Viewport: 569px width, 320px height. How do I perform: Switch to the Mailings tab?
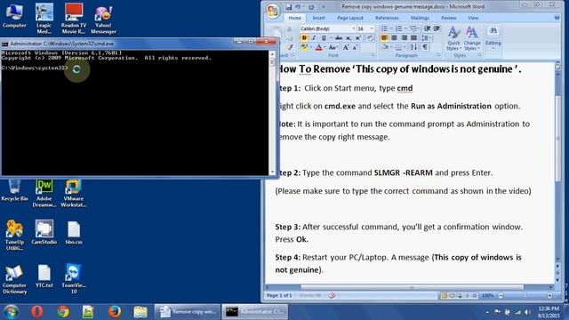(x=420, y=18)
